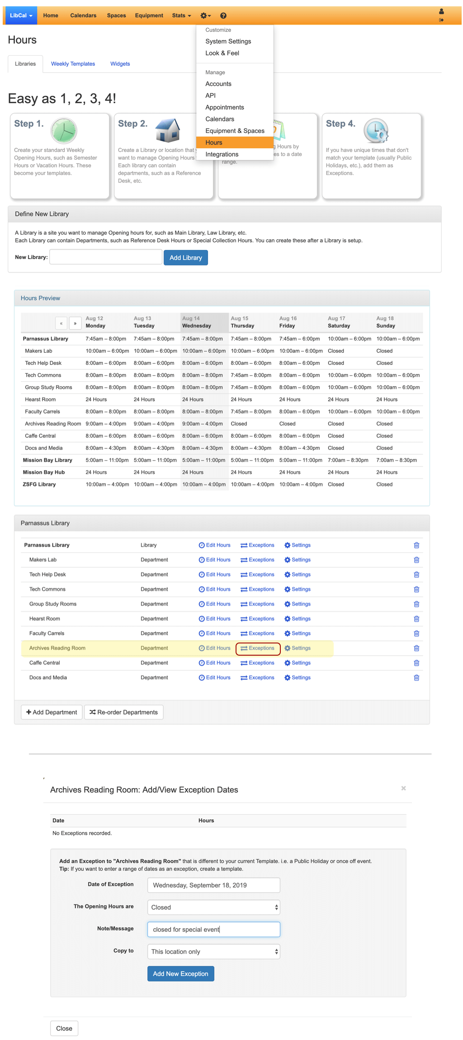This screenshot has height=1040, width=463.
Task: Click the Step 1 clock icon
Action: coord(64,130)
